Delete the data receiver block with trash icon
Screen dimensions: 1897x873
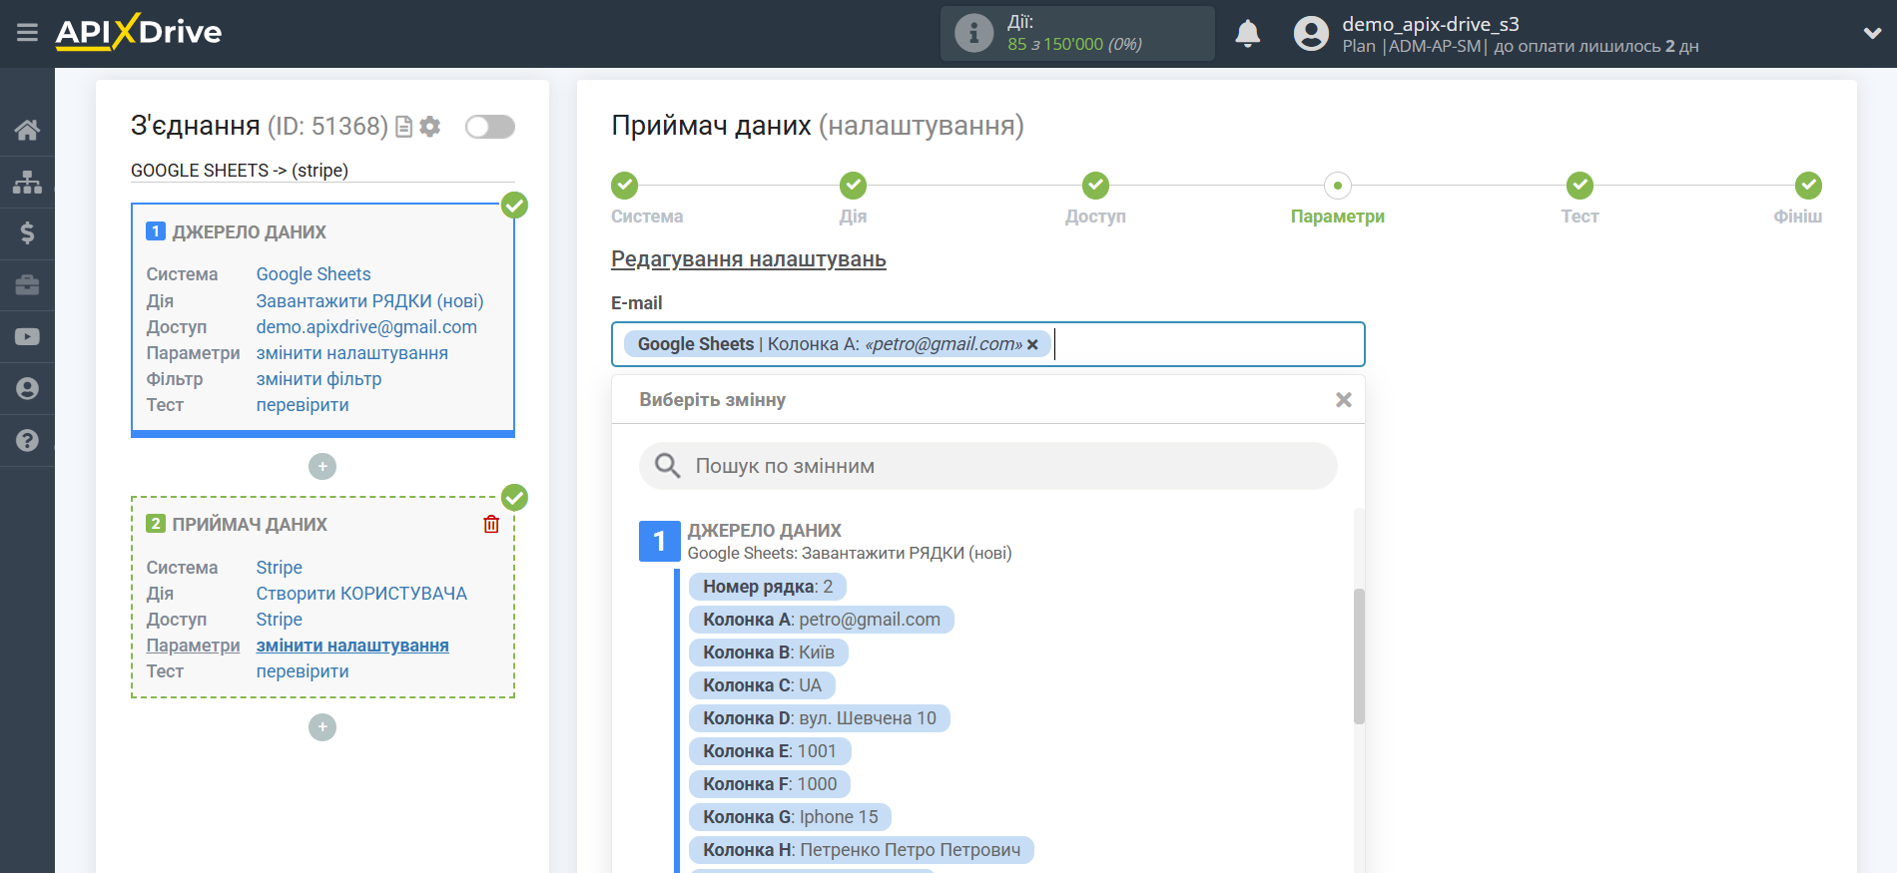491,524
